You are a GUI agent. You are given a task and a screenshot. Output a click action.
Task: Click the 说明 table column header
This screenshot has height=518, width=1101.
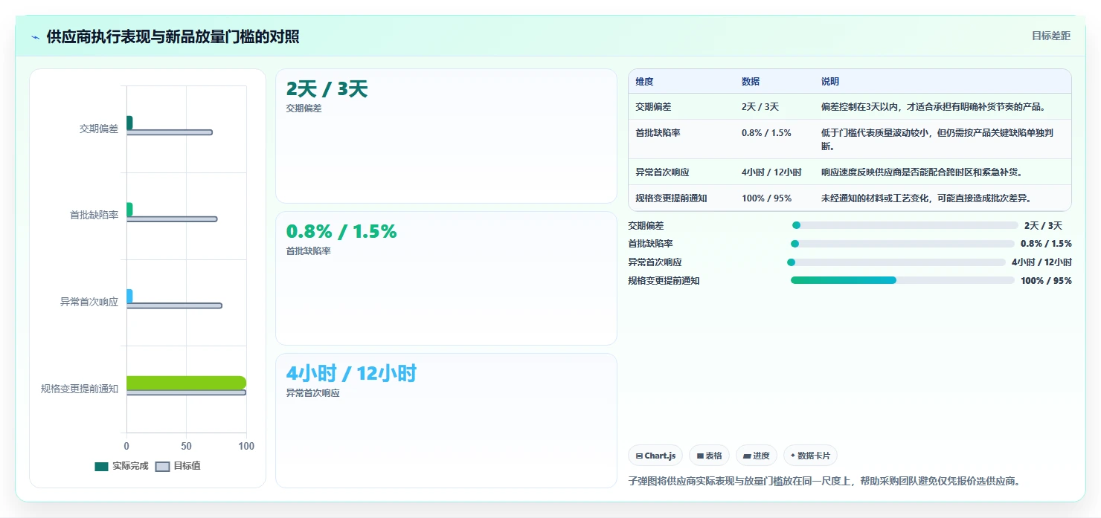[x=830, y=82]
